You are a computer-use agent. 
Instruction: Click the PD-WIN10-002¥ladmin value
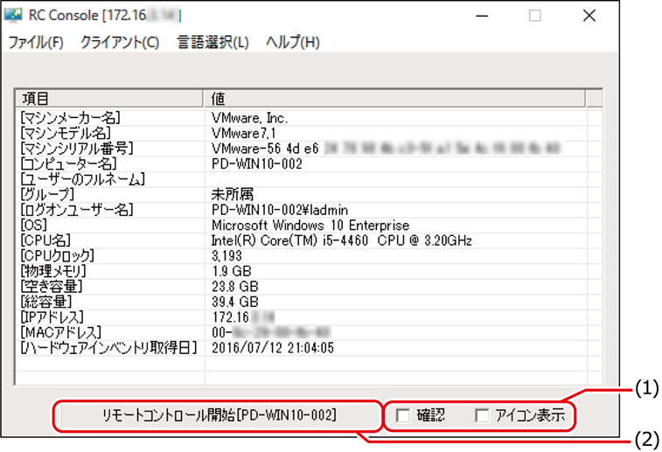coord(280,210)
